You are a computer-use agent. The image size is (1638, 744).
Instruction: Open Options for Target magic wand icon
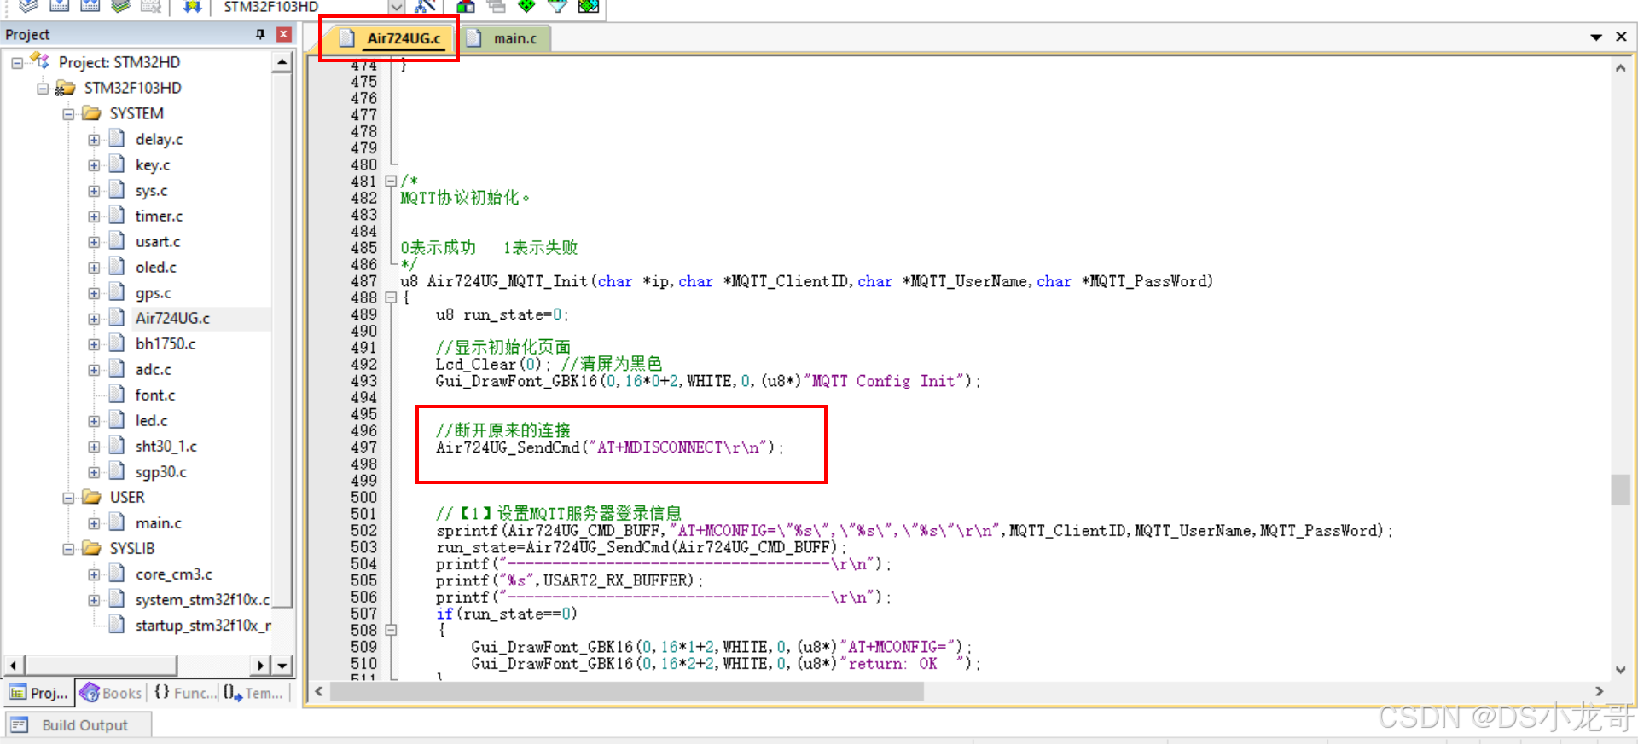(424, 7)
